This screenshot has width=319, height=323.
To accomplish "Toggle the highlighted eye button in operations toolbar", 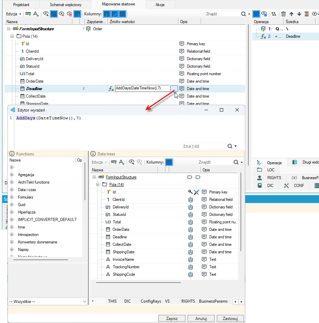I will (x=256, y=14).
